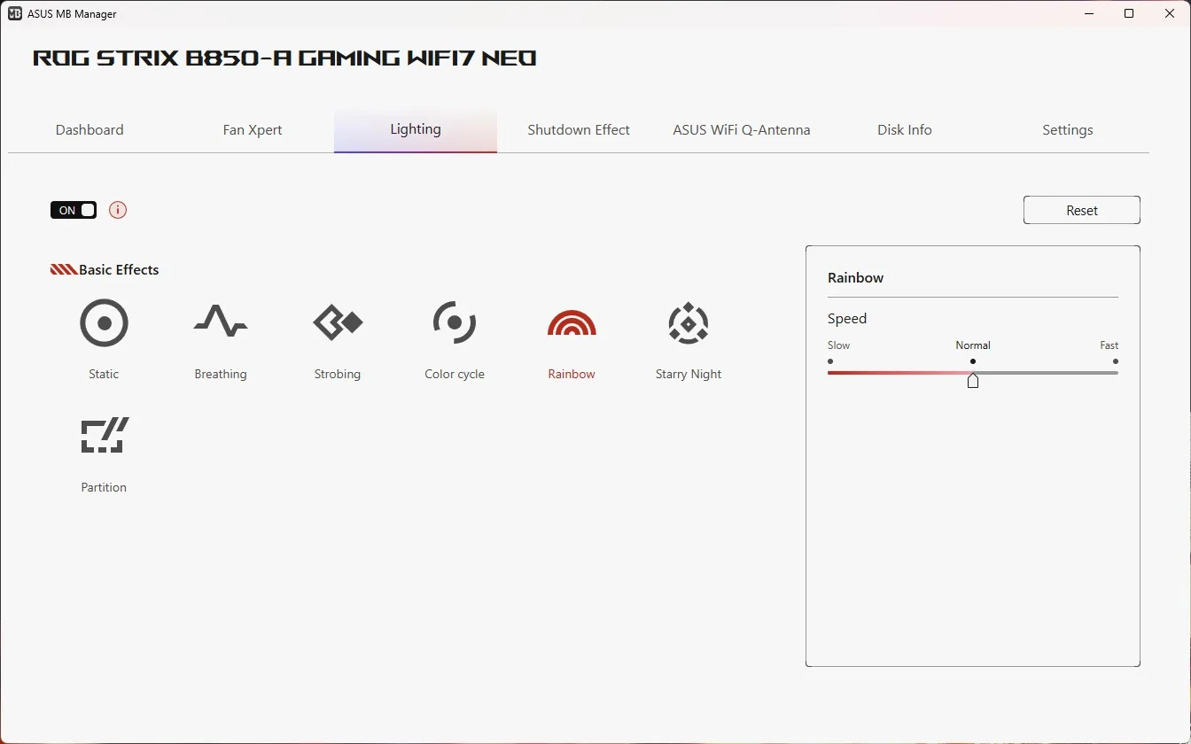
Task: Select the Rainbow effect icon
Action: [x=572, y=323]
